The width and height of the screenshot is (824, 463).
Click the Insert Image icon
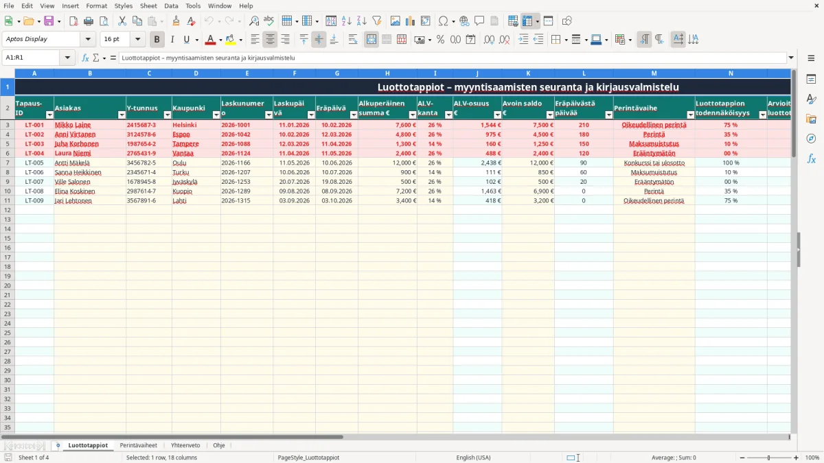point(396,21)
